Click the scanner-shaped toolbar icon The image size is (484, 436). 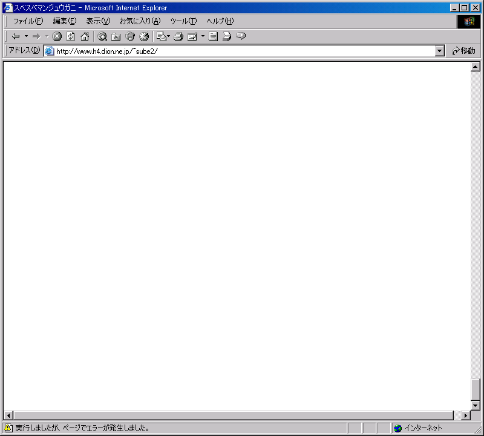(x=227, y=36)
